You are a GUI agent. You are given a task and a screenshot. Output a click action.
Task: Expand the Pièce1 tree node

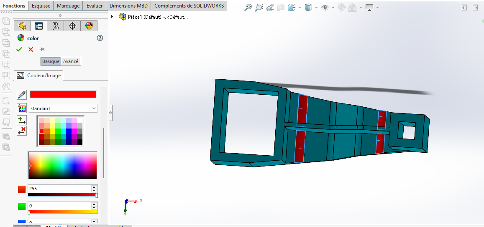112,17
